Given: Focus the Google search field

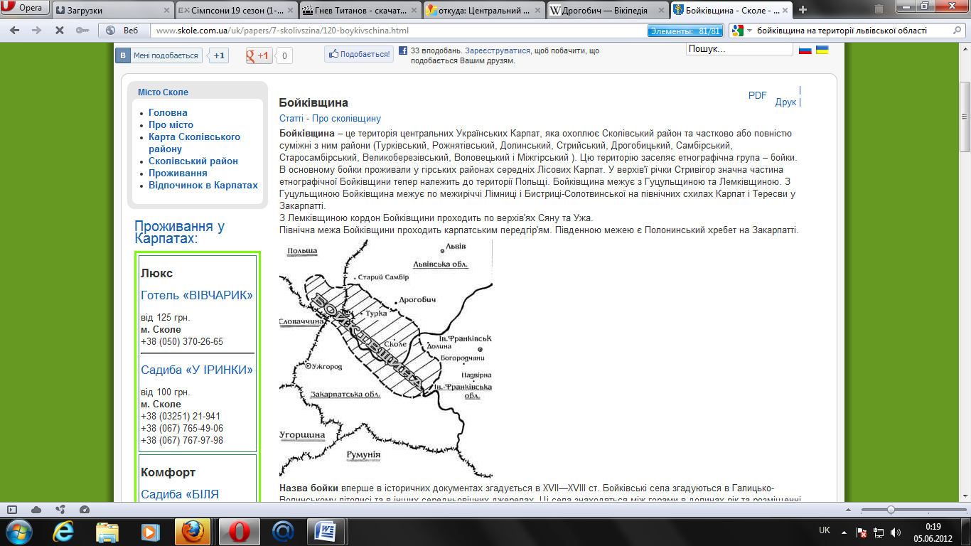Looking at the screenshot, I should click(852, 31).
